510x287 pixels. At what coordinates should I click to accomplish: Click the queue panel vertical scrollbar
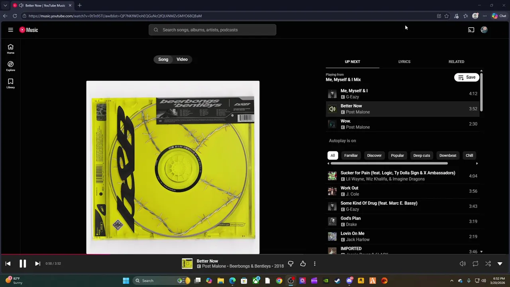481,92
